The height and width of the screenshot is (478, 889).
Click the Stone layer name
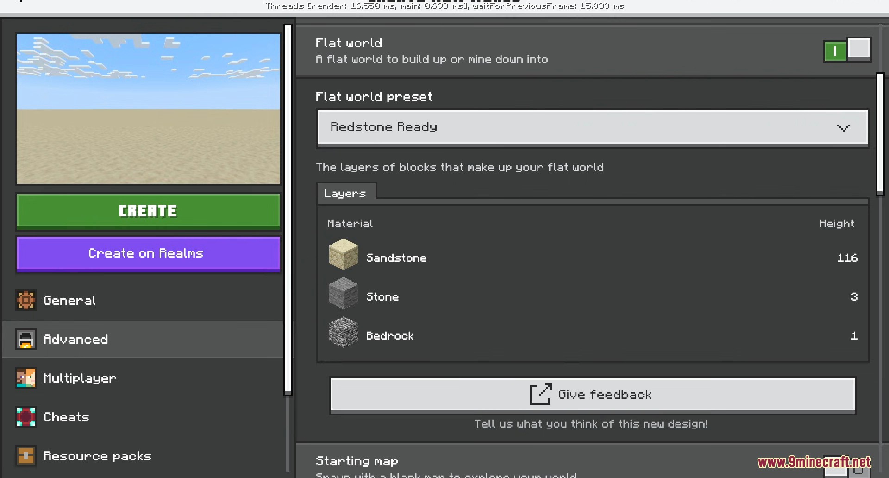click(x=382, y=297)
